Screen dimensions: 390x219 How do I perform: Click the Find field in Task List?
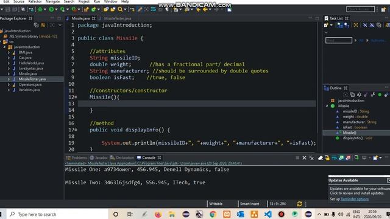click(339, 40)
